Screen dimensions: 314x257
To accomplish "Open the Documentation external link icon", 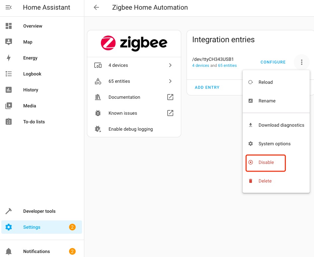I will [x=170, y=97].
